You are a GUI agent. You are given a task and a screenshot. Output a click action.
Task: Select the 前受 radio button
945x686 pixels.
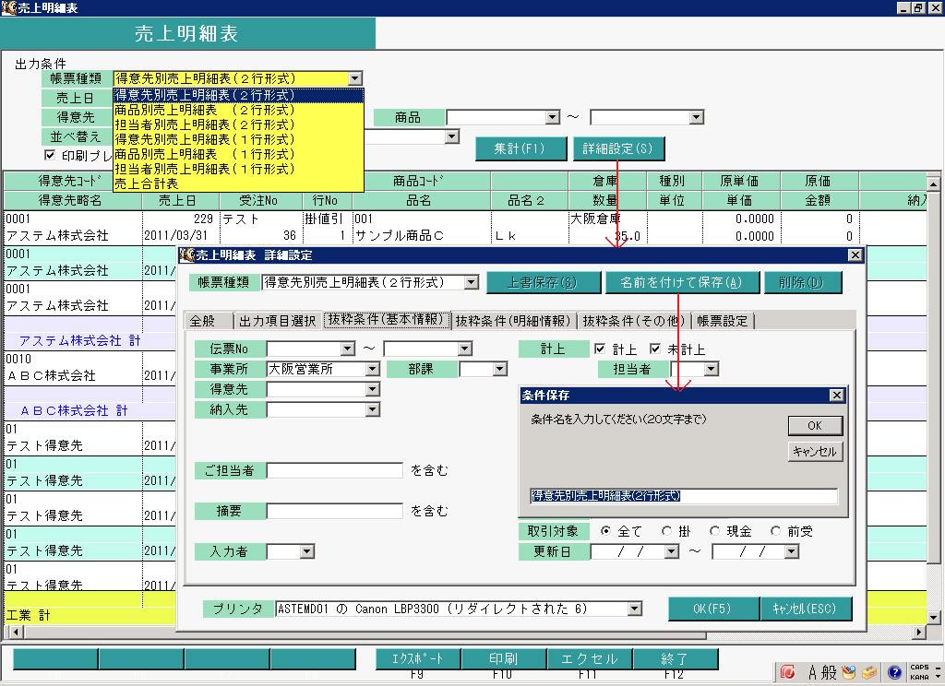point(775,530)
